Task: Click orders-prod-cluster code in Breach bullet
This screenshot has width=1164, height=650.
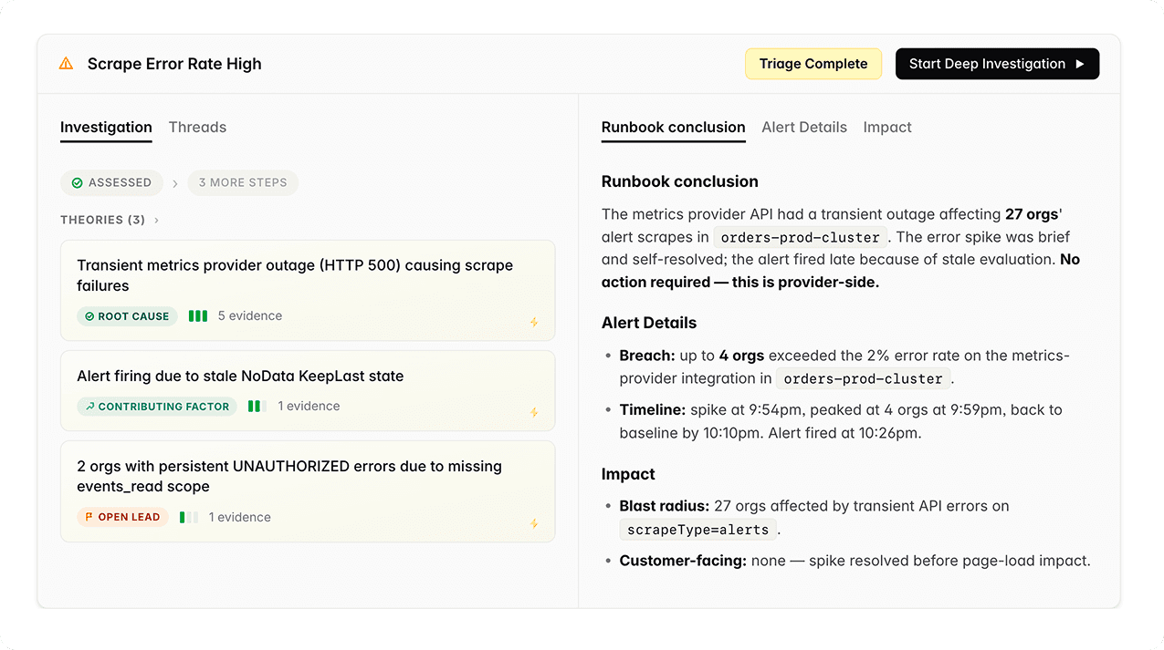Action: pos(863,378)
